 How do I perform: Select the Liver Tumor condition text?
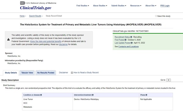pos(28,99)
